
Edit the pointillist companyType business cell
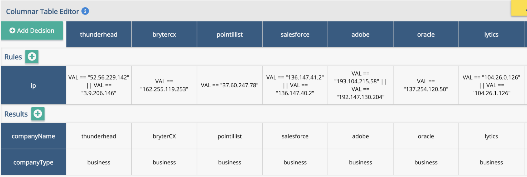click(229, 162)
